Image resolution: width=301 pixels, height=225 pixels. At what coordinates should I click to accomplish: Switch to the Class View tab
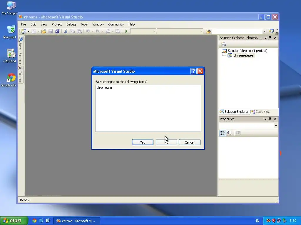coord(261,112)
